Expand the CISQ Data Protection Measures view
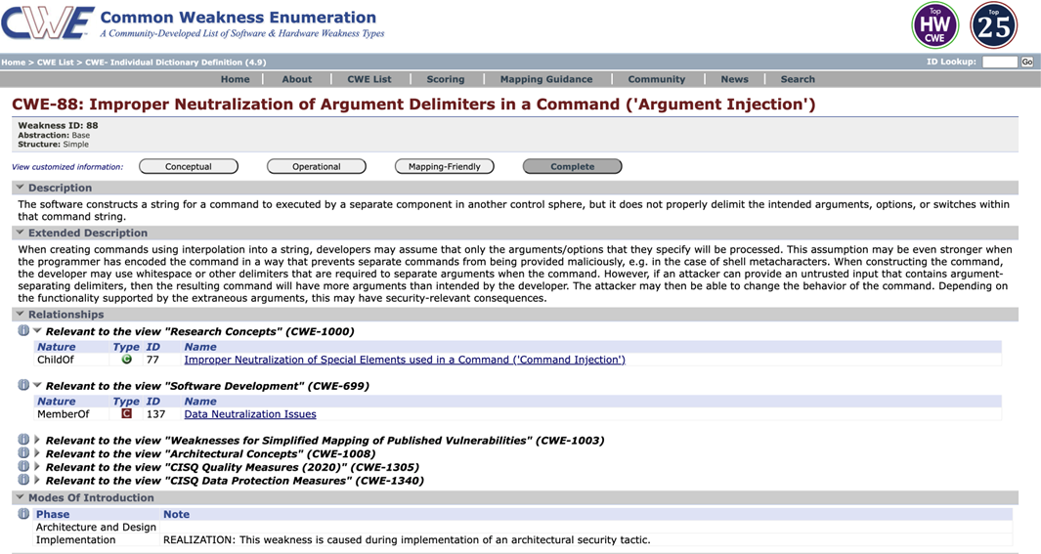The image size is (1041, 554). click(37, 480)
